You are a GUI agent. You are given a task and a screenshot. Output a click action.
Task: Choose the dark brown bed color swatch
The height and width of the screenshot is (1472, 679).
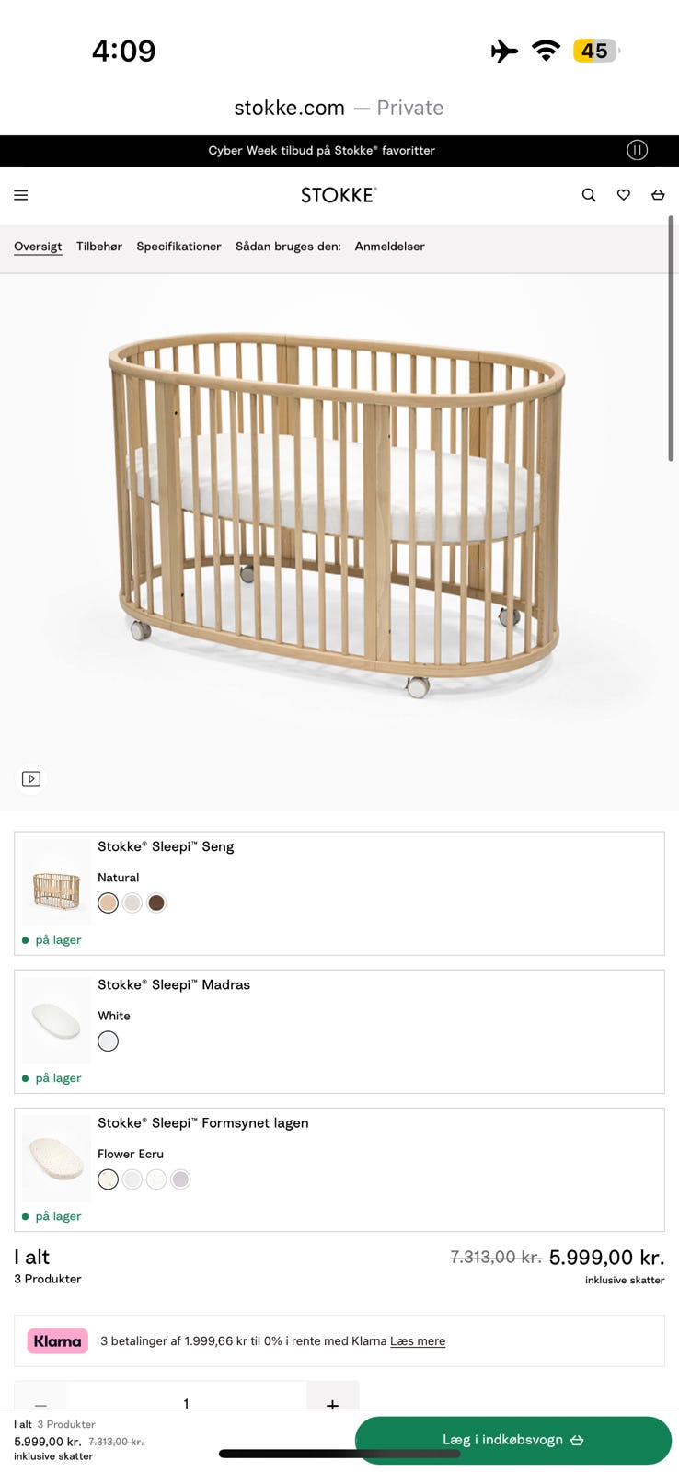coord(156,903)
